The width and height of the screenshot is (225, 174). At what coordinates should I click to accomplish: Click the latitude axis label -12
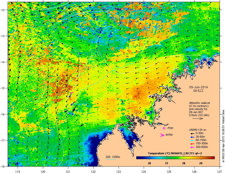[x=3, y=10]
